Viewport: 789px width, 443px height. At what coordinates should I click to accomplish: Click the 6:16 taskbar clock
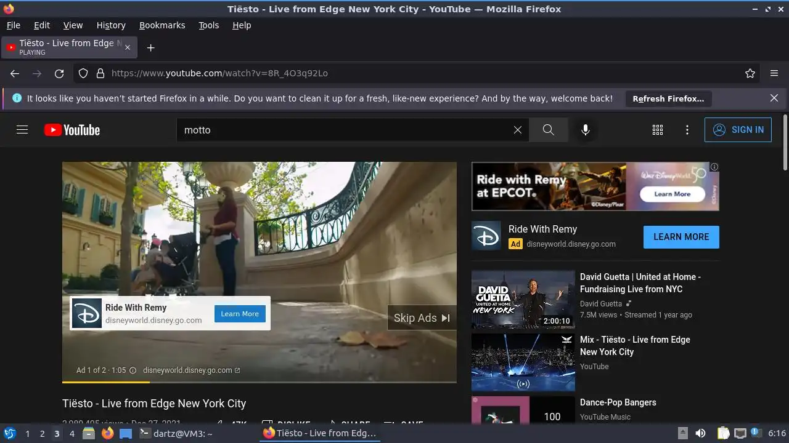pyautogui.click(x=777, y=433)
